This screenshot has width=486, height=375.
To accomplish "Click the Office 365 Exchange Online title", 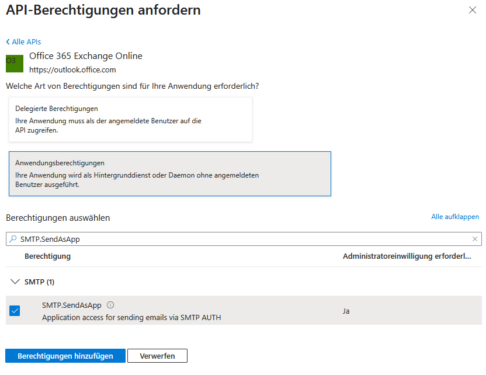I will (x=86, y=56).
